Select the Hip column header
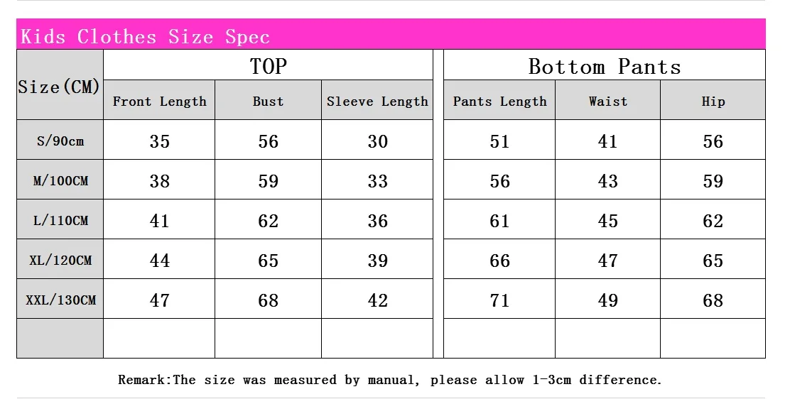The width and height of the screenshot is (790, 399). click(x=713, y=100)
